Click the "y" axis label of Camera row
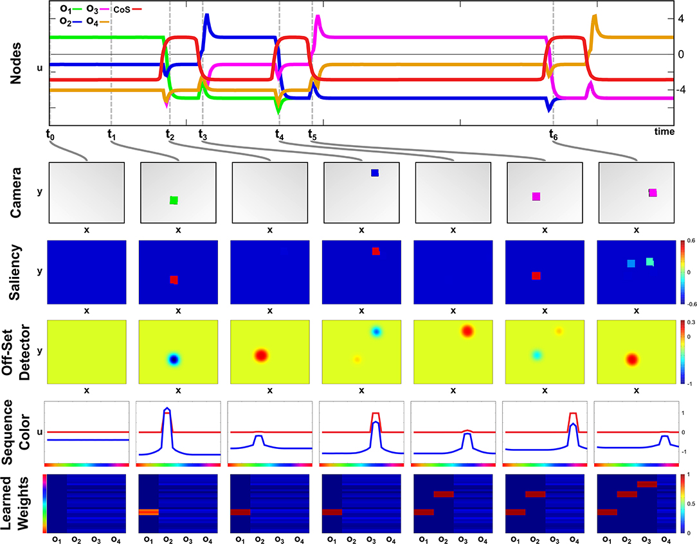Image resolution: width=697 pixels, height=544 pixels. (40, 191)
